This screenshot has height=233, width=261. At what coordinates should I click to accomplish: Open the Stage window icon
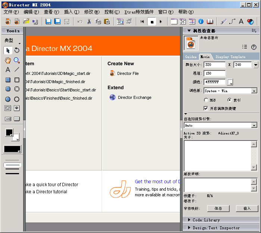click(174, 22)
